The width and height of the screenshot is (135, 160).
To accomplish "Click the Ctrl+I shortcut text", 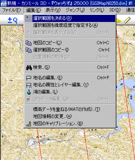I will [x=104, y=50].
